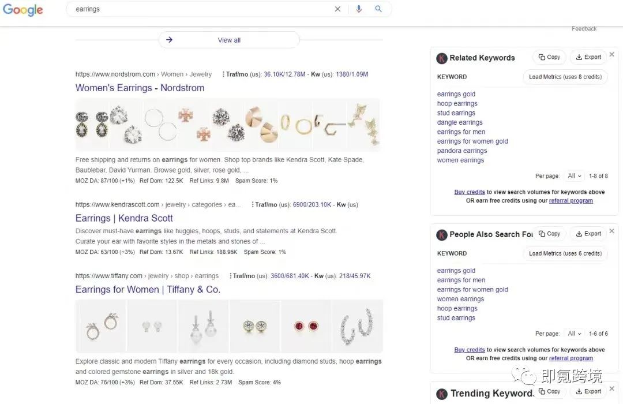
Task: Click Kendra Scott traffic value 6900/203.10K
Action: [312, 205]
